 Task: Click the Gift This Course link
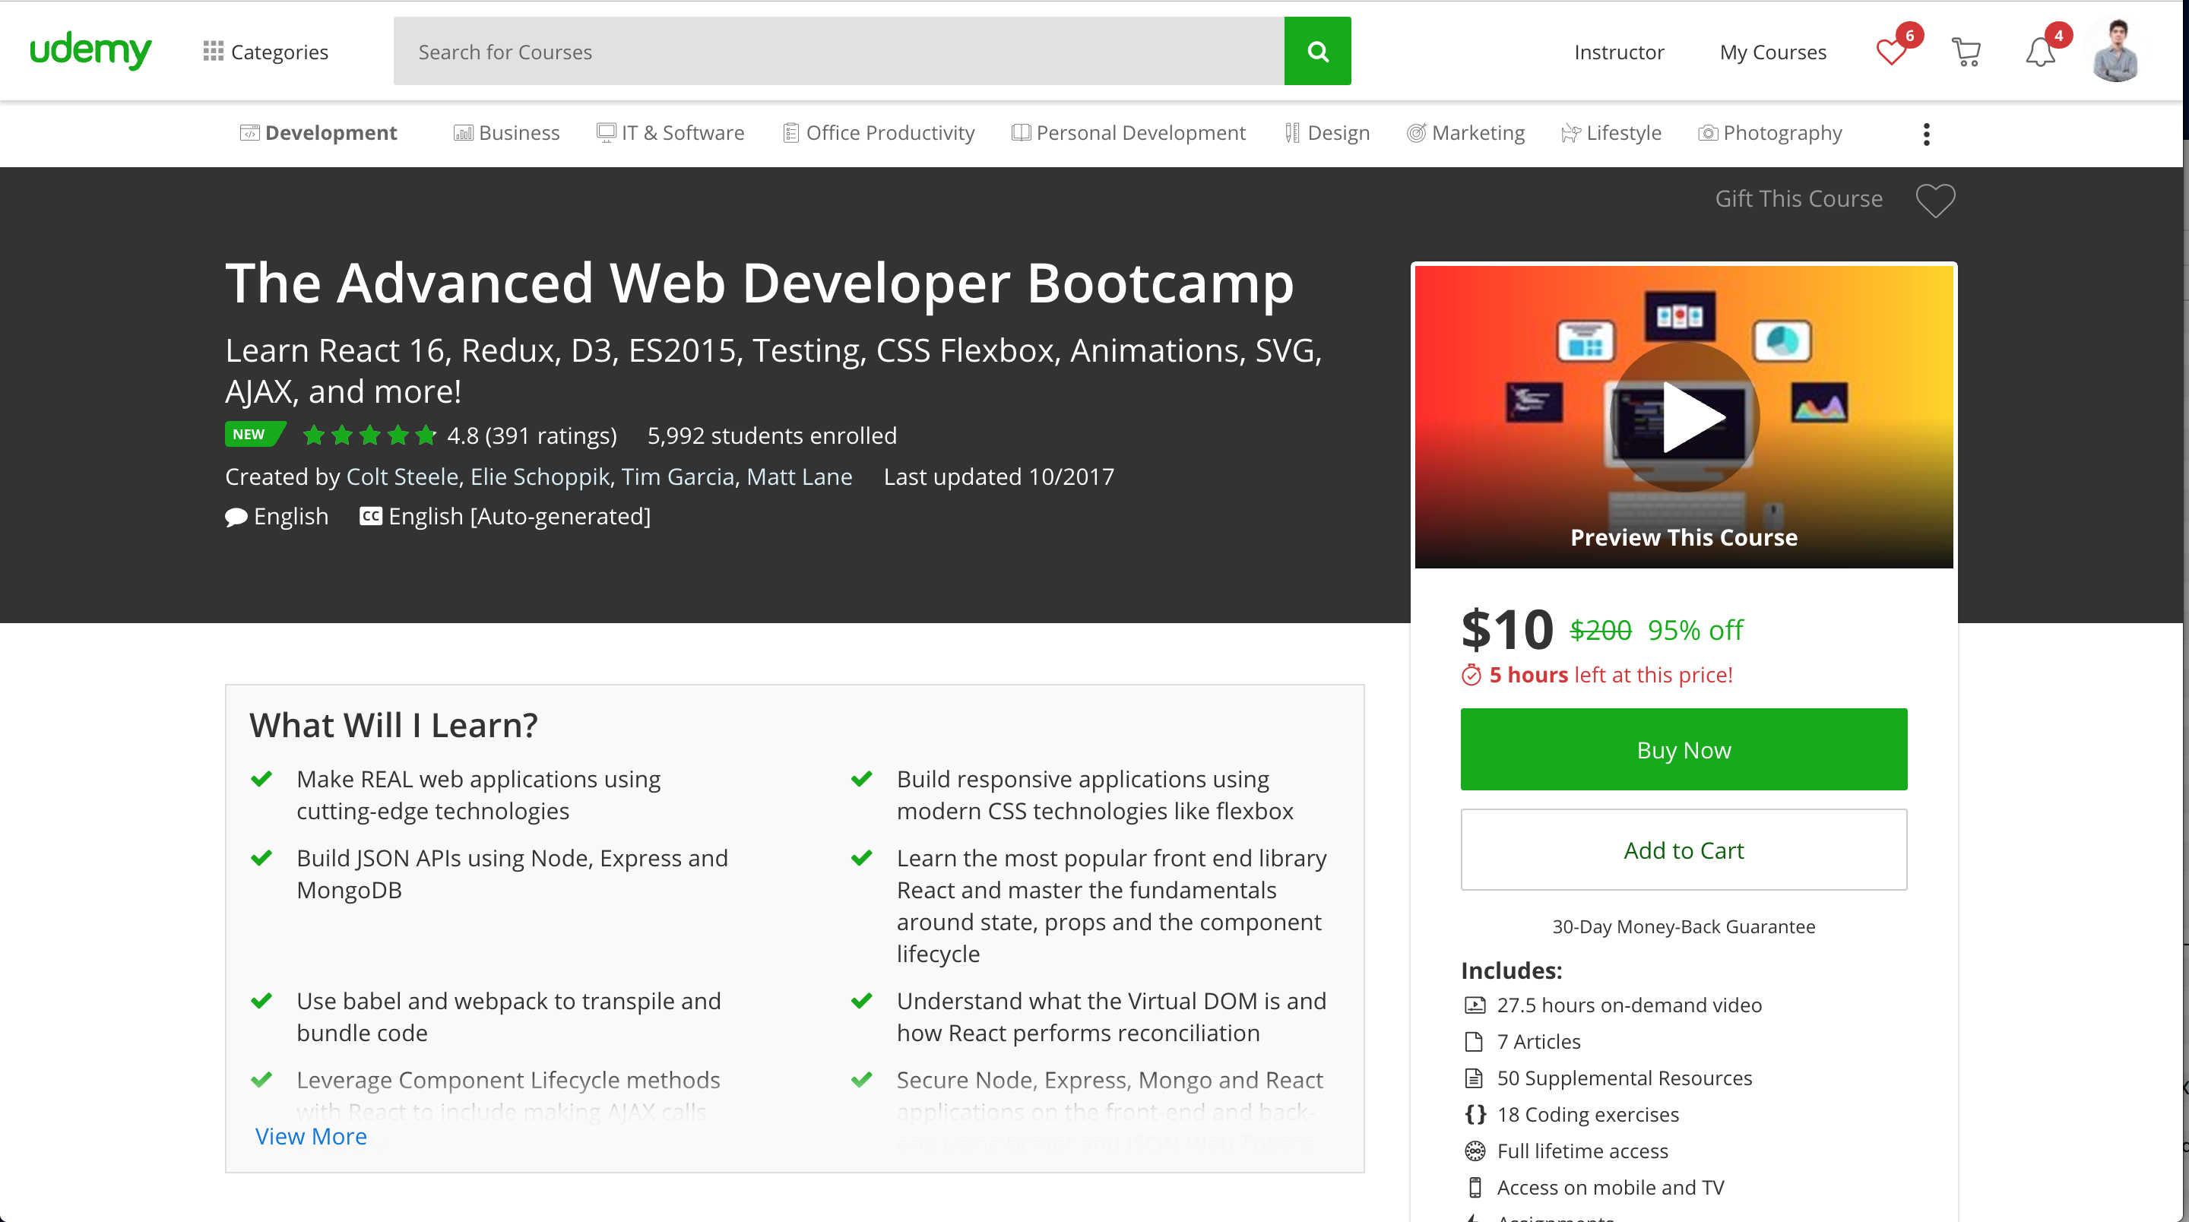pos(1798,199)
